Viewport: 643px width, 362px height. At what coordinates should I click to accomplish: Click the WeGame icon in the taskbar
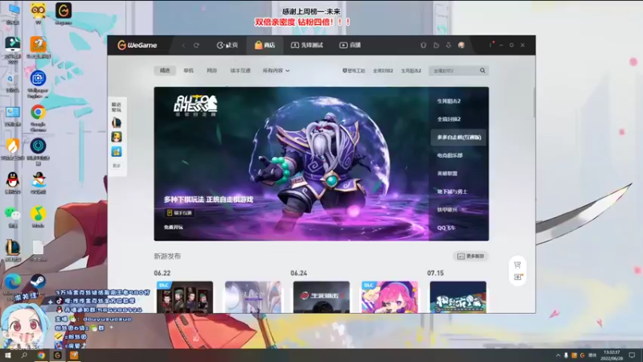[x=57, y=356]
